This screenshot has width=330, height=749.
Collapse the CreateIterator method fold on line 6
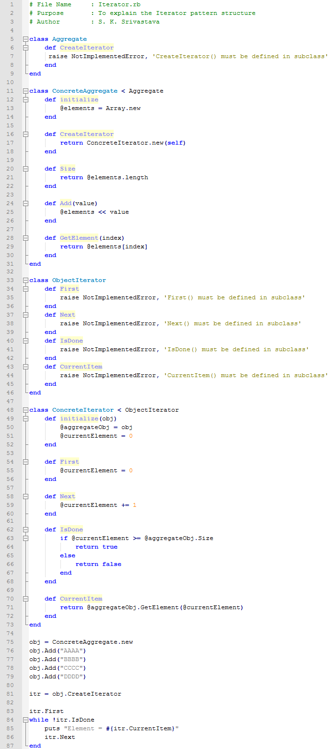click(25, 48)
